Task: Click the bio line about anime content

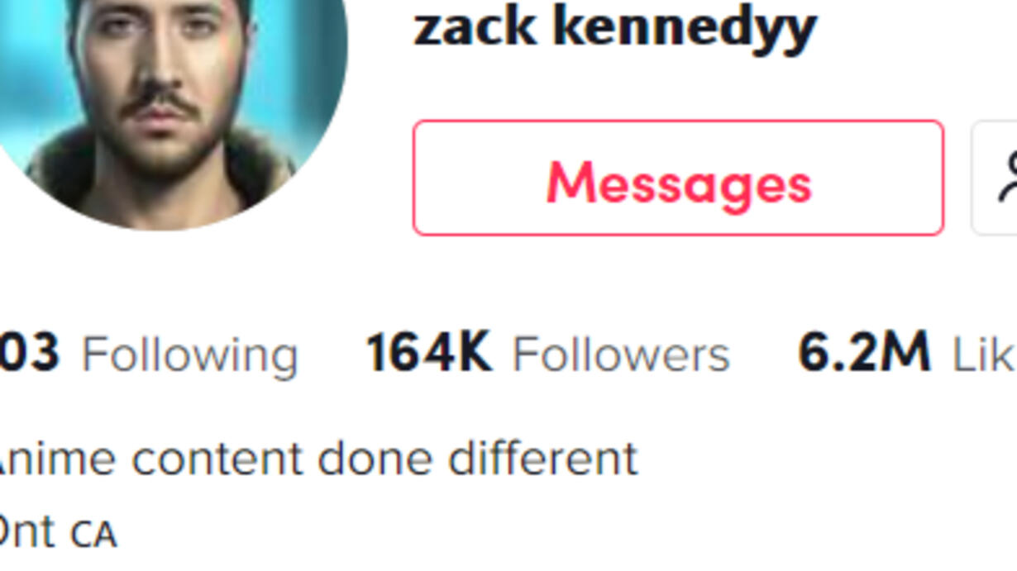Action: tap(318, 459)
